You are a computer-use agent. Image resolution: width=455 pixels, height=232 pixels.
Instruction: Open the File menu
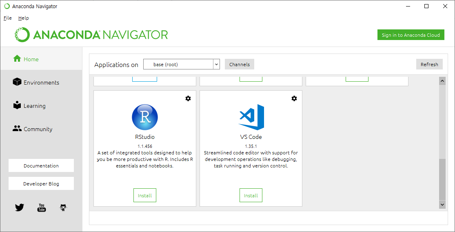(x=7, y=18)
